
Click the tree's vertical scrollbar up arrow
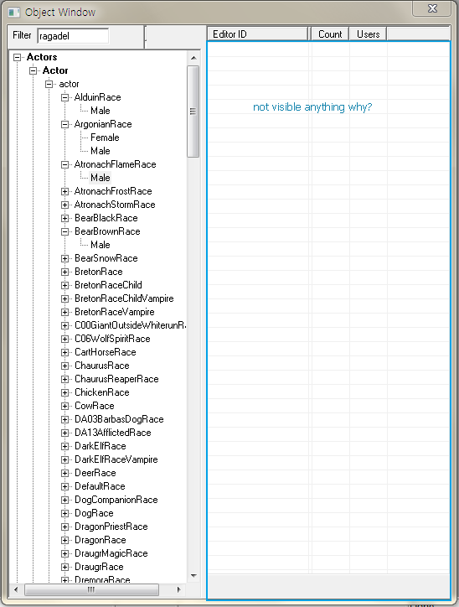tap(193, 58)
